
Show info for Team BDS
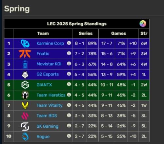coord(69,115)
